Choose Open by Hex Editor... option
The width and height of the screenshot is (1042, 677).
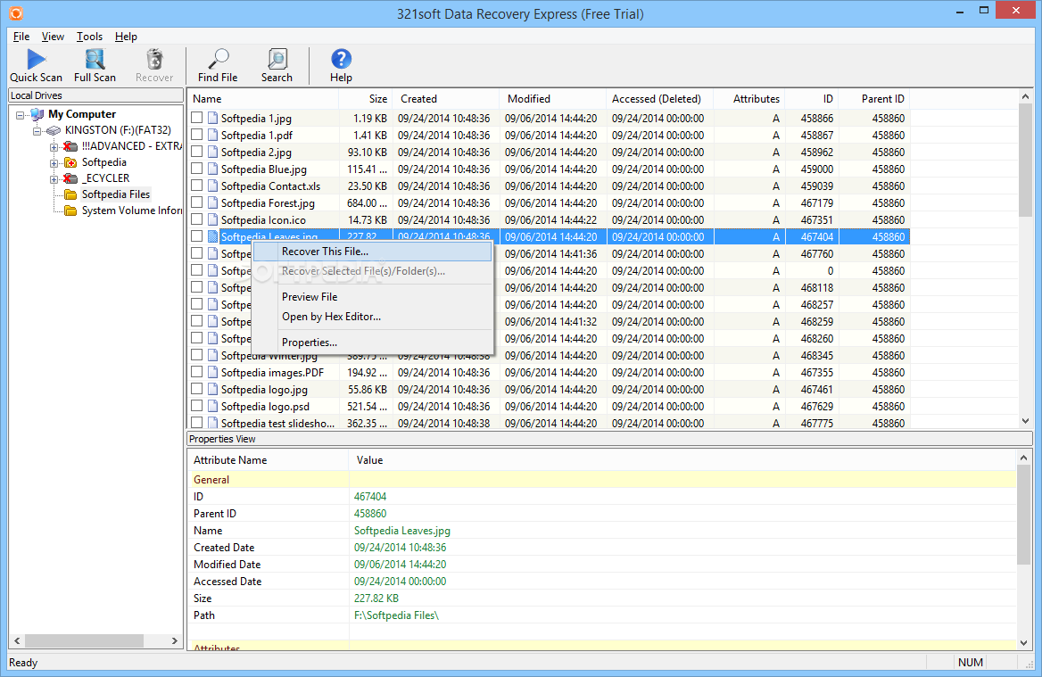tap(372, 317)
